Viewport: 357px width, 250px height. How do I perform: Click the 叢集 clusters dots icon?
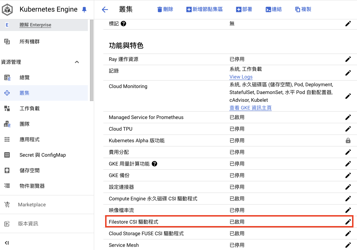(7, 93)
